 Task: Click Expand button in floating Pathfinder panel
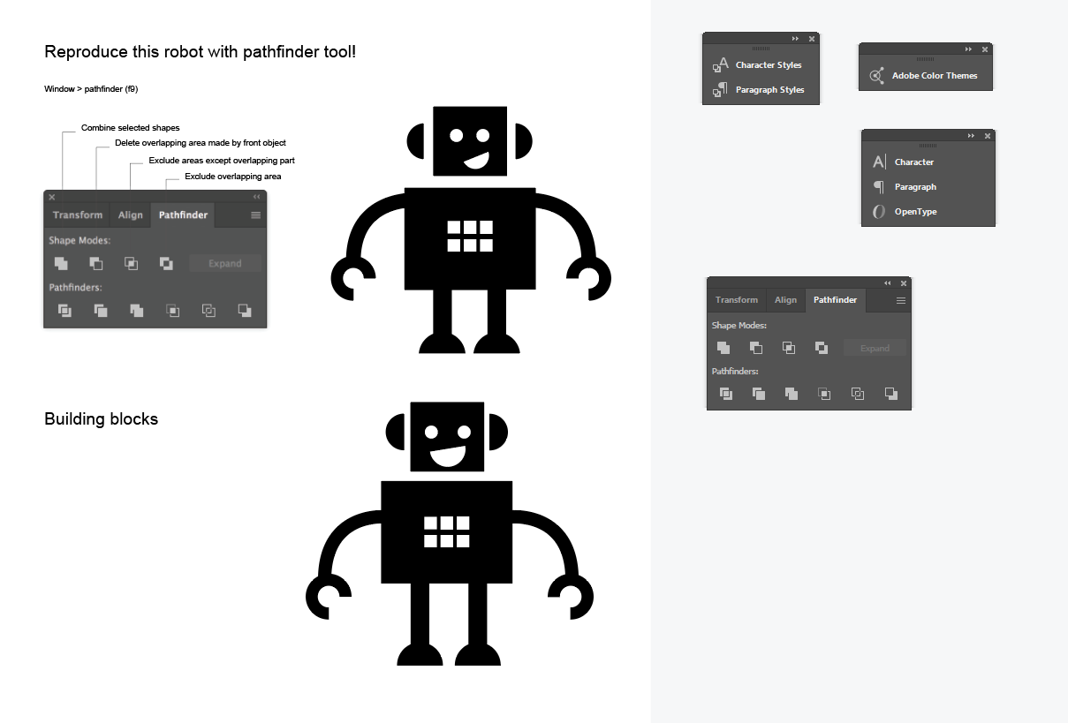coord(875,348)
